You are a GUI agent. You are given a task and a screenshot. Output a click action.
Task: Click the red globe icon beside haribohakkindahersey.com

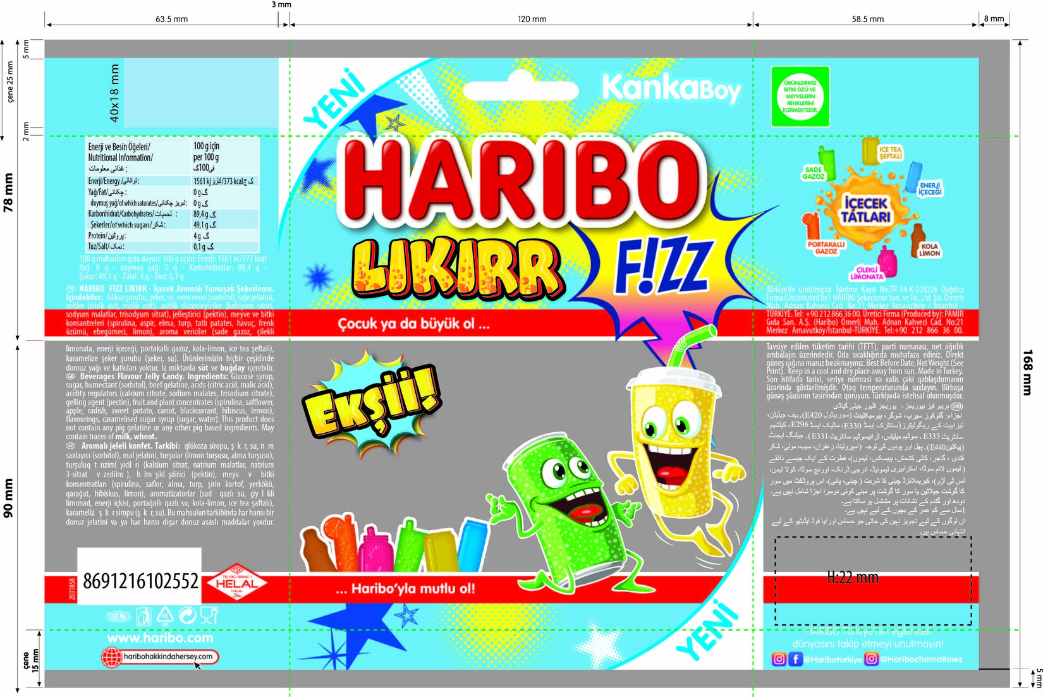point(111,657)
